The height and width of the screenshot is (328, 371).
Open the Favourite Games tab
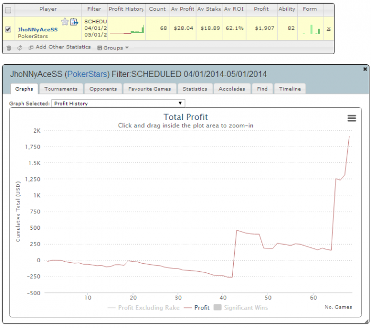pos(149,89)
